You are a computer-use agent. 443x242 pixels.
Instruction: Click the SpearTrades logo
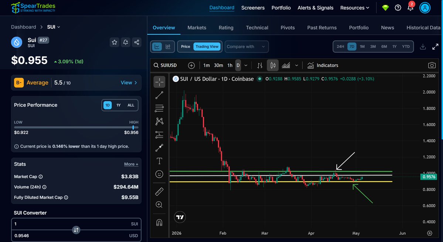[33, 8]
